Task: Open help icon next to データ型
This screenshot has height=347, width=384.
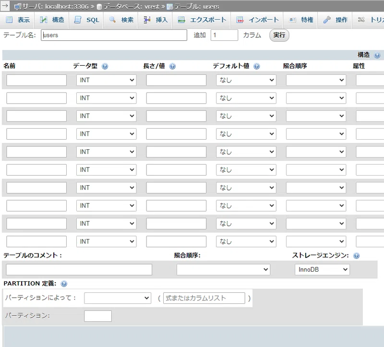Action: tap(105, 66)
